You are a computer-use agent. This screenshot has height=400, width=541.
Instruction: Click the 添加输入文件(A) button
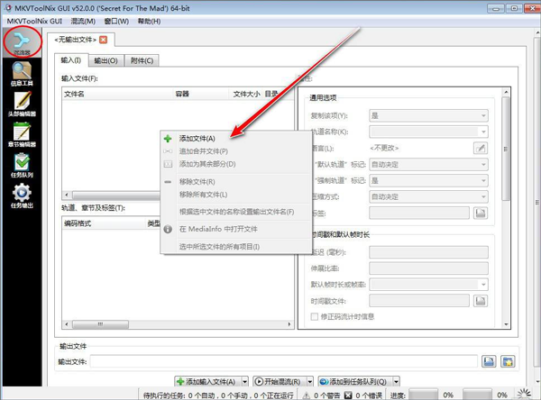coord(207,381)
